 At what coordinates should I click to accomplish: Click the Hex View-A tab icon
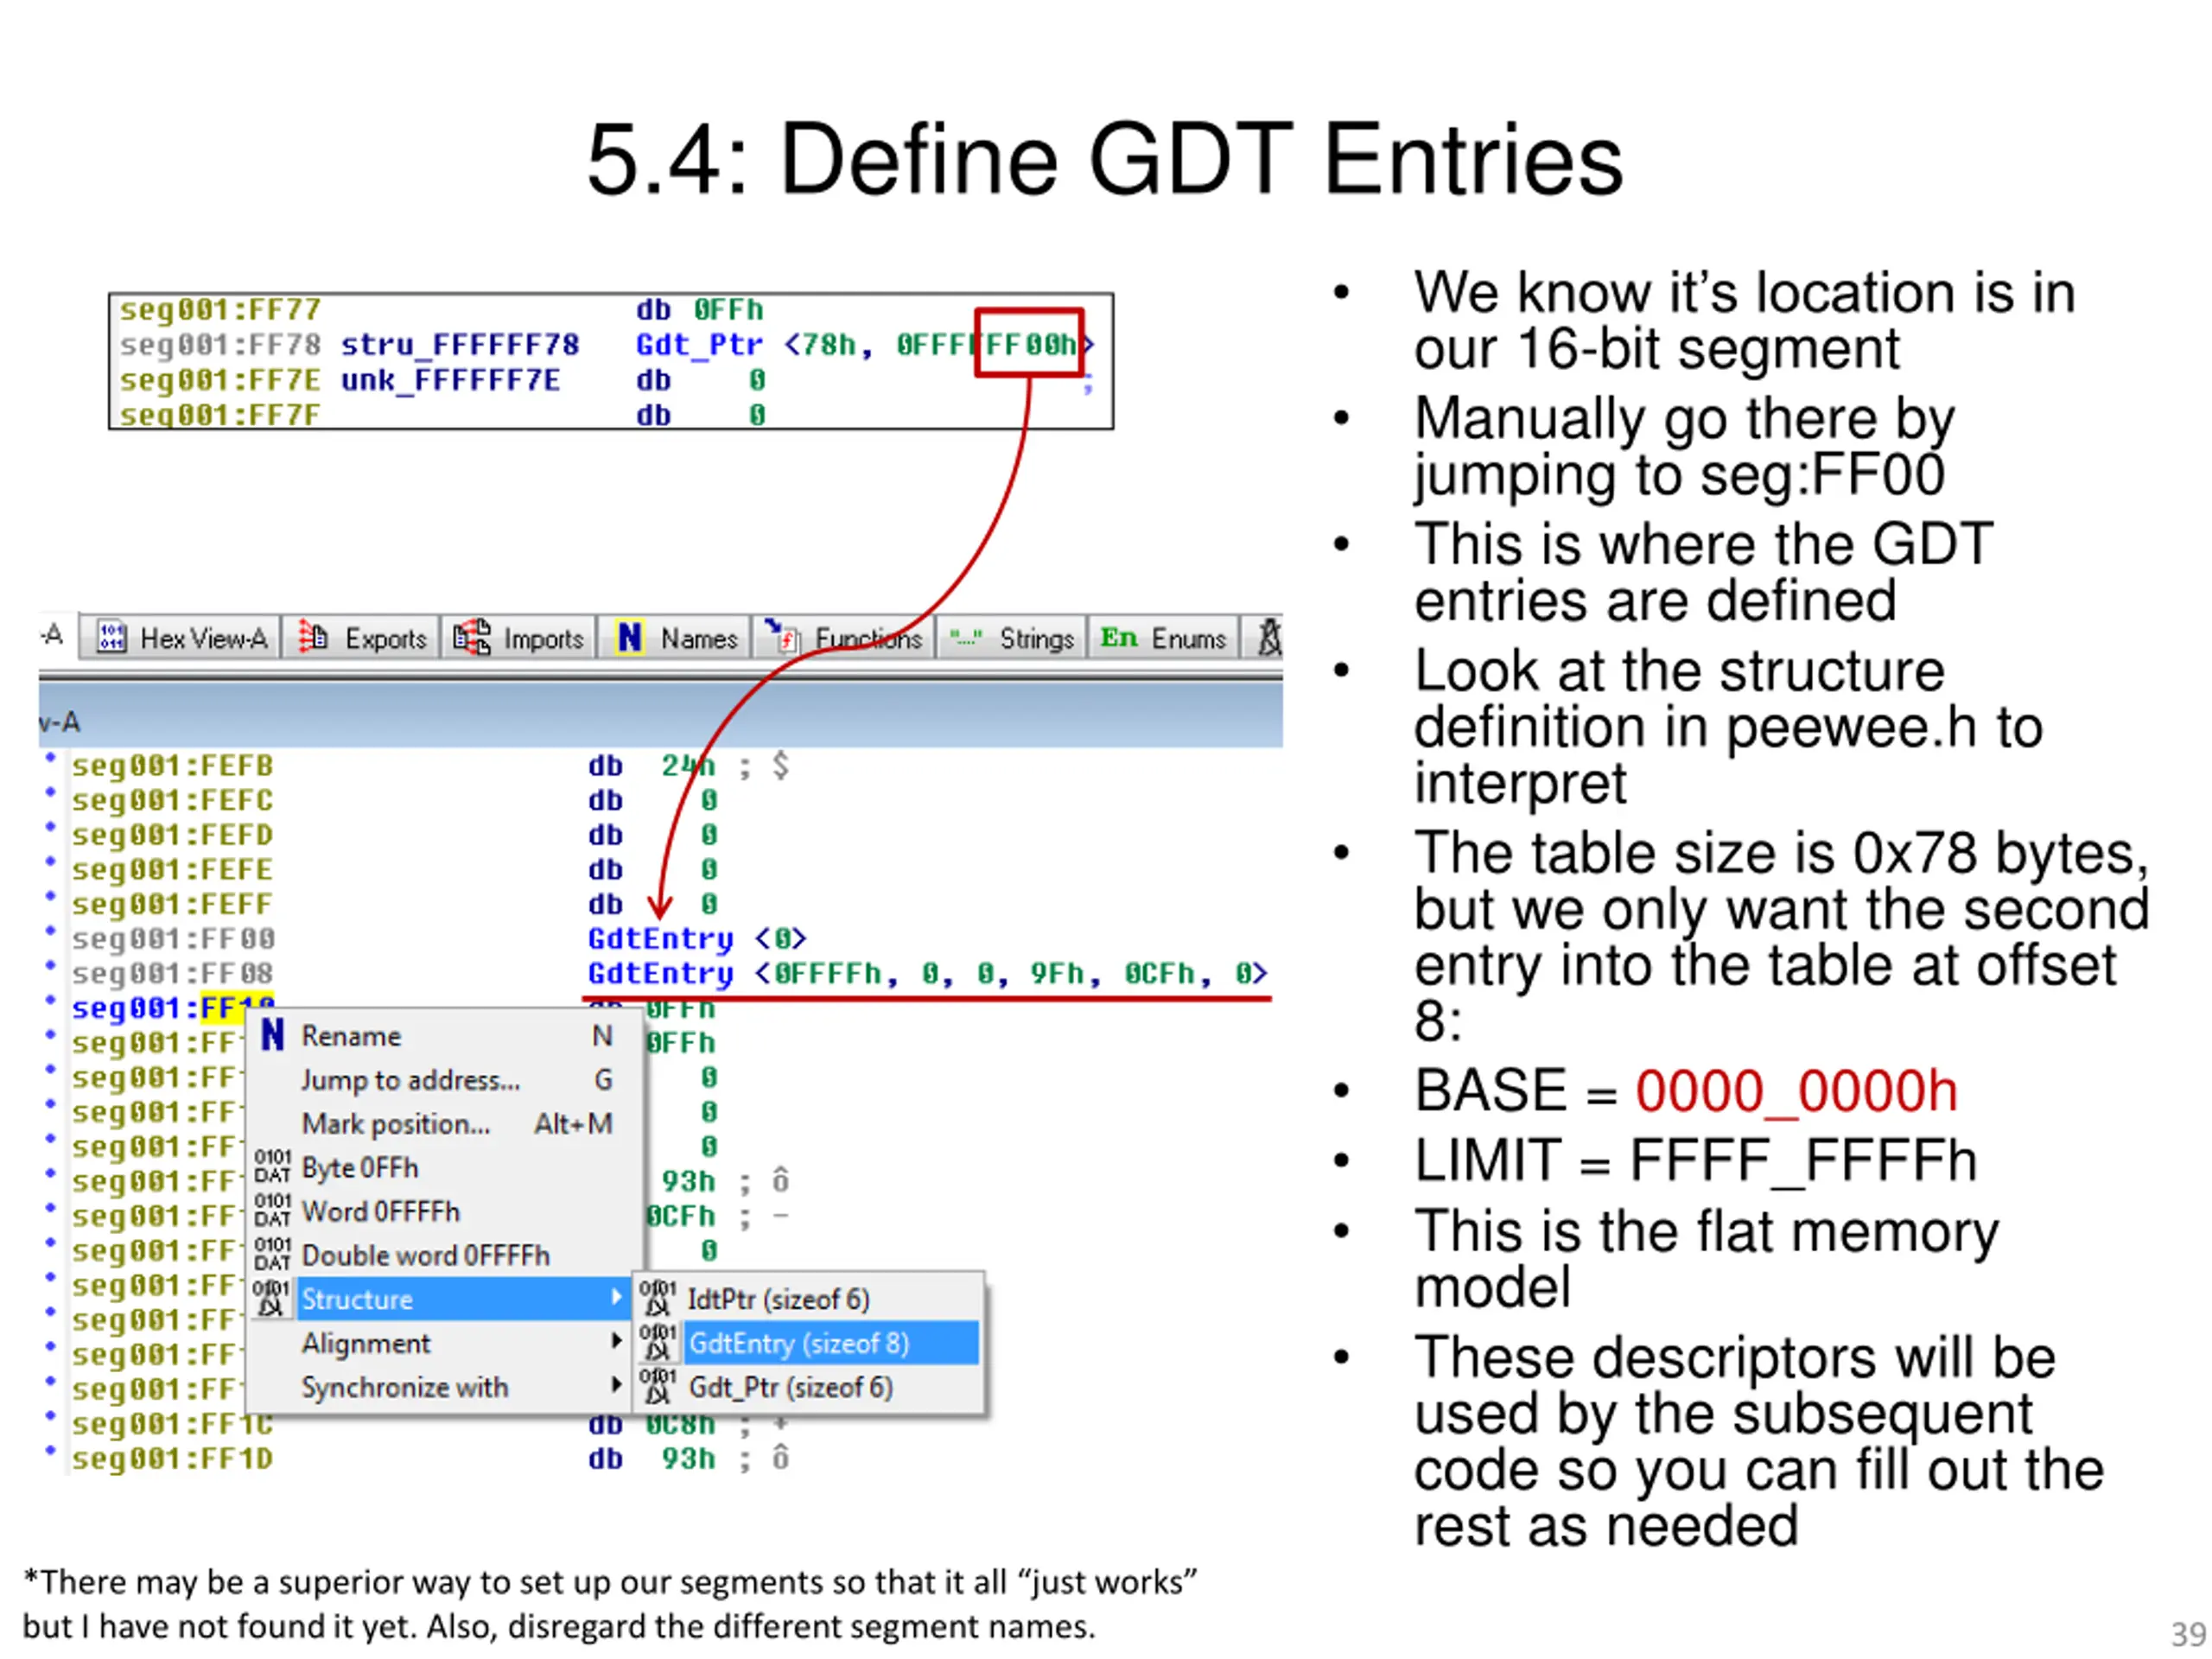click(x=111, y=637)
